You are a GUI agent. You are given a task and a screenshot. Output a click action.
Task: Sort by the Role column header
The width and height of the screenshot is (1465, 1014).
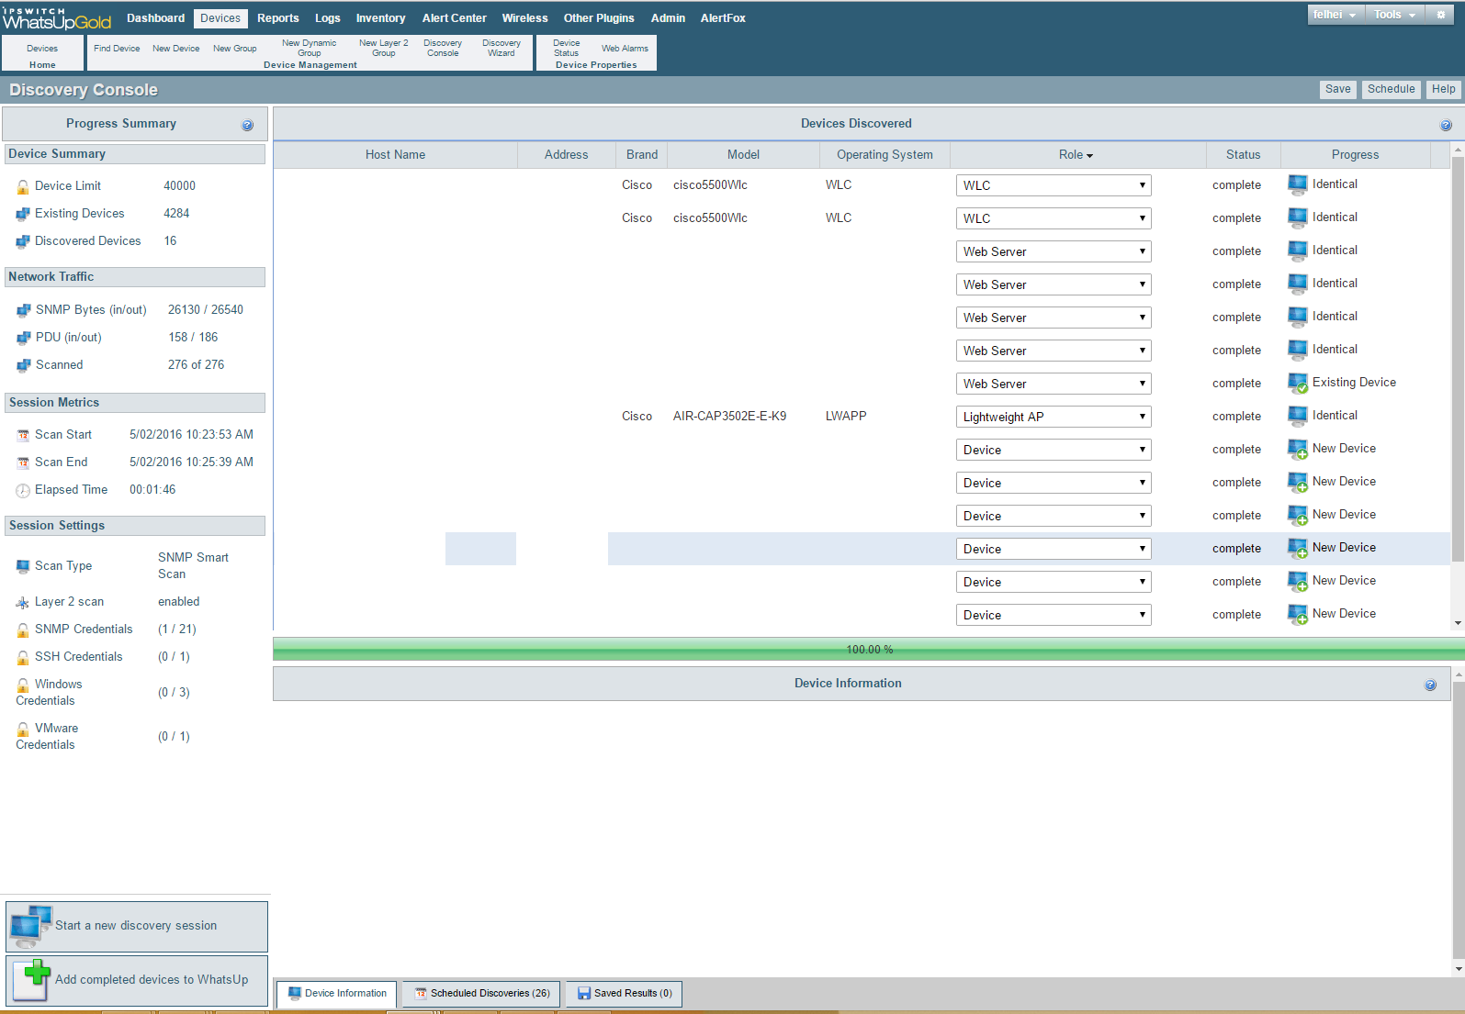1076,155
